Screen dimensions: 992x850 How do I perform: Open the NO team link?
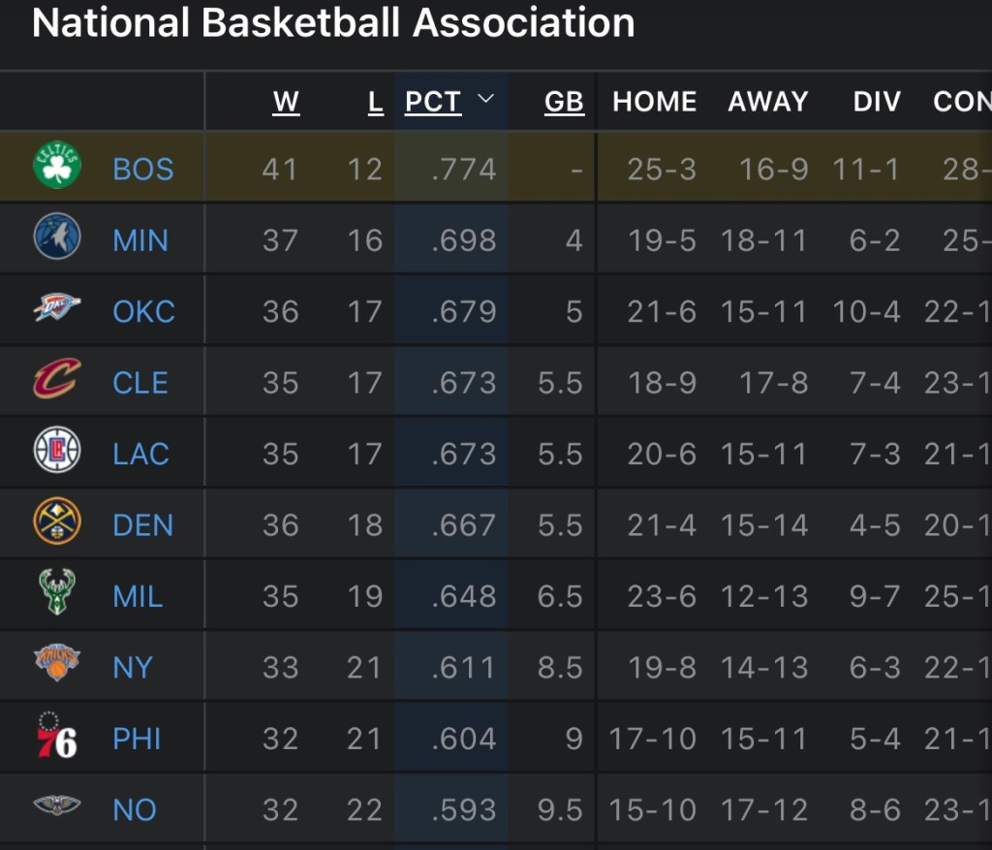pos(135,809)
